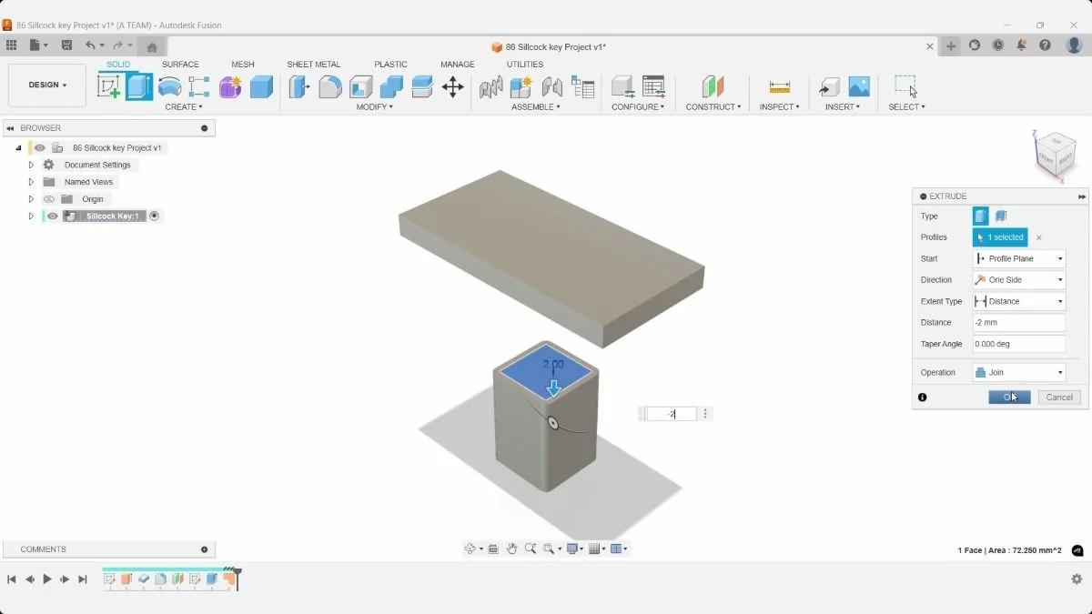The width and height of the screenshot is (1092, 614).
Task: Switch to the SHEET METAL tab
Action: click(314, 65)
